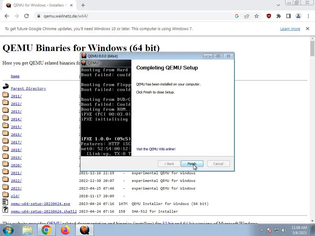The width and height of the screenshot is (315, 236).
Task: Open the 2020/ folder link
Action: tap(16, 165)
